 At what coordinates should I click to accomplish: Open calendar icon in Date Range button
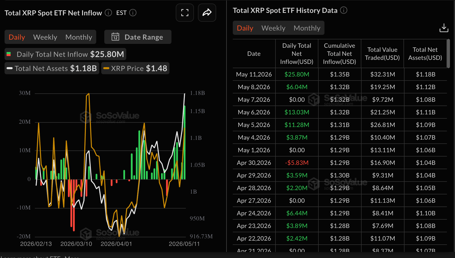[x=115, y=37]
